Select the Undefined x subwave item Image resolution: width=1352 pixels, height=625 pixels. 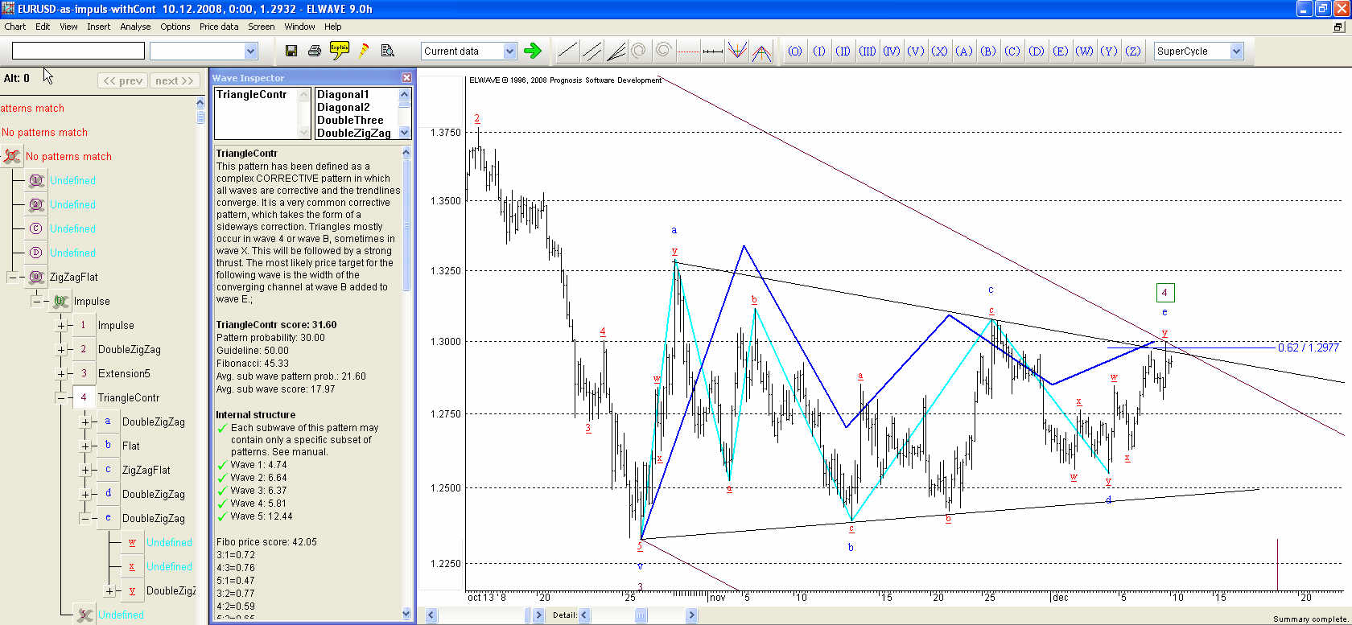click(169, 566)
